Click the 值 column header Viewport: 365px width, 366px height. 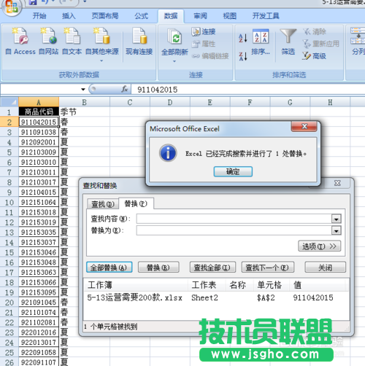click(297, 285)
